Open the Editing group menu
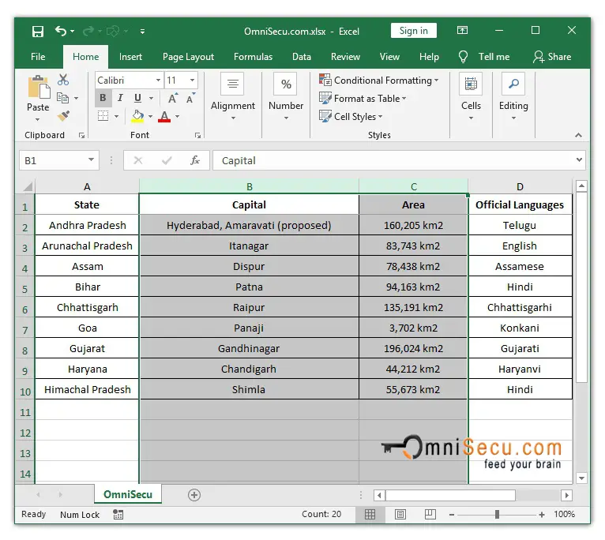605x540 pixels. tap(513, 97)
